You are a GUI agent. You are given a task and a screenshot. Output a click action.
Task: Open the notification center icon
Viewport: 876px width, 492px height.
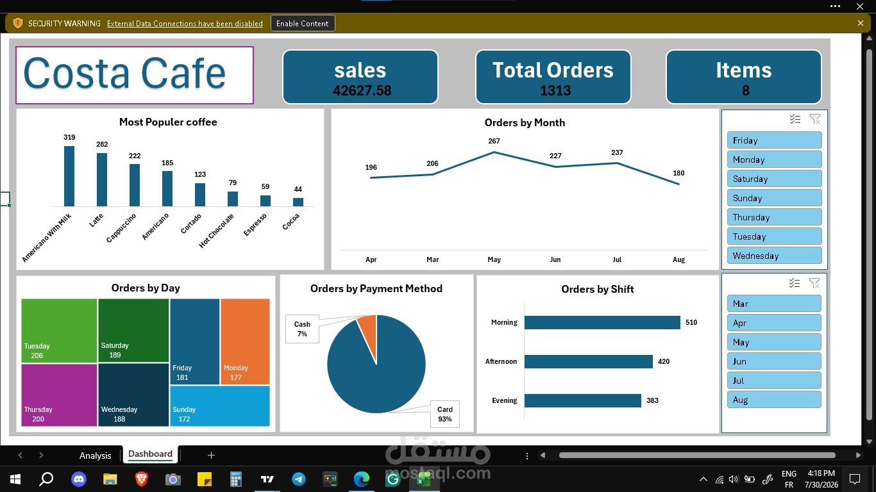tap(854, 479)
